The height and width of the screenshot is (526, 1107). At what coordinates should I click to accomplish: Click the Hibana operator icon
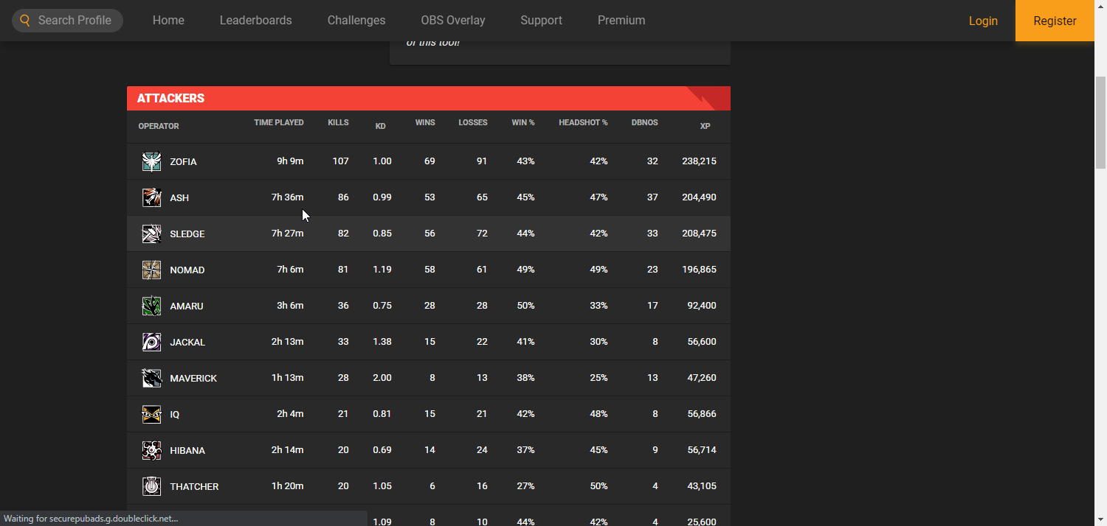click(x=151, y=450)
